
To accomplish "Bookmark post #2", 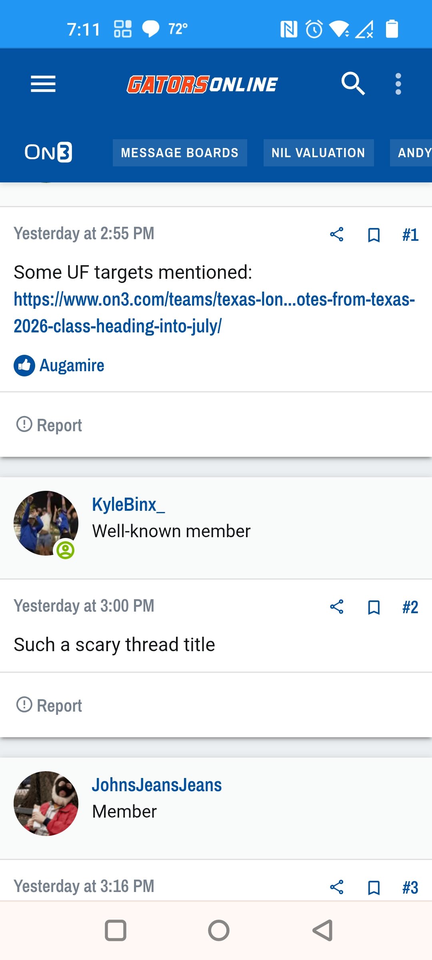I will coord(374,607).
